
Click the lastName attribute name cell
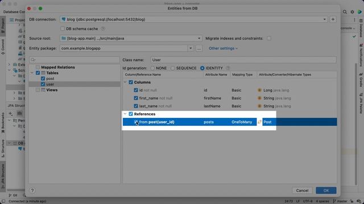coord(212,106)
